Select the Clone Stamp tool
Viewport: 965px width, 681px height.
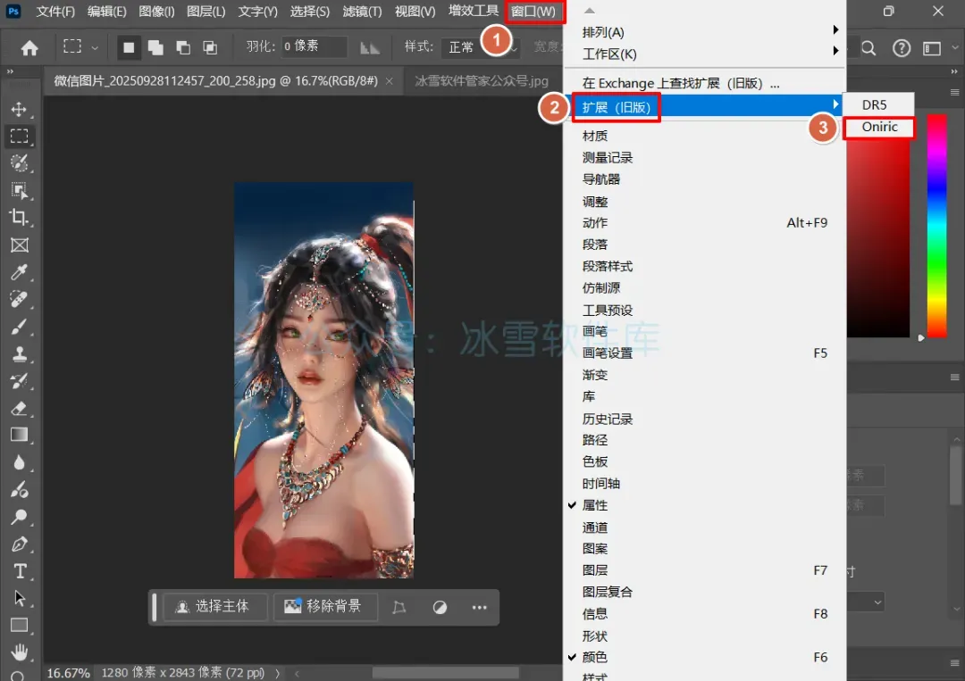click(19, 354)
